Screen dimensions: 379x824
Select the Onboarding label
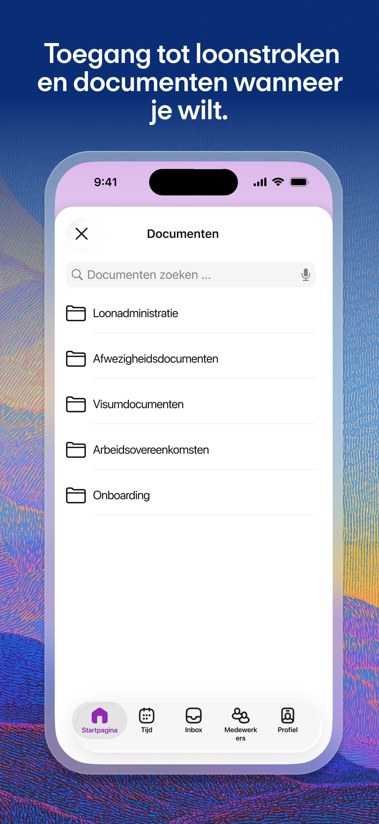point(121,496)
